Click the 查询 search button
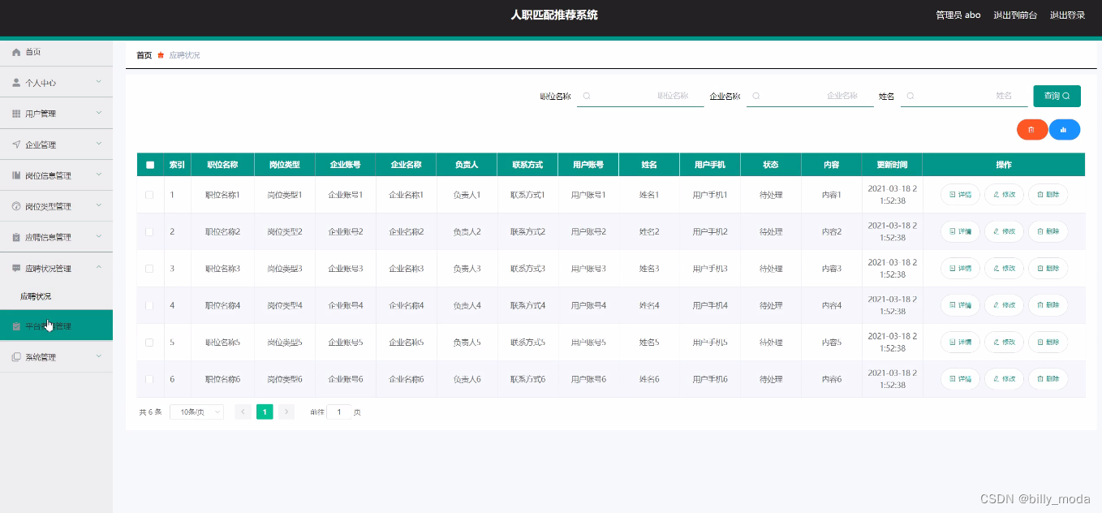Image resolution: width=1102 pixels, height=513 pixels. 1056,95
